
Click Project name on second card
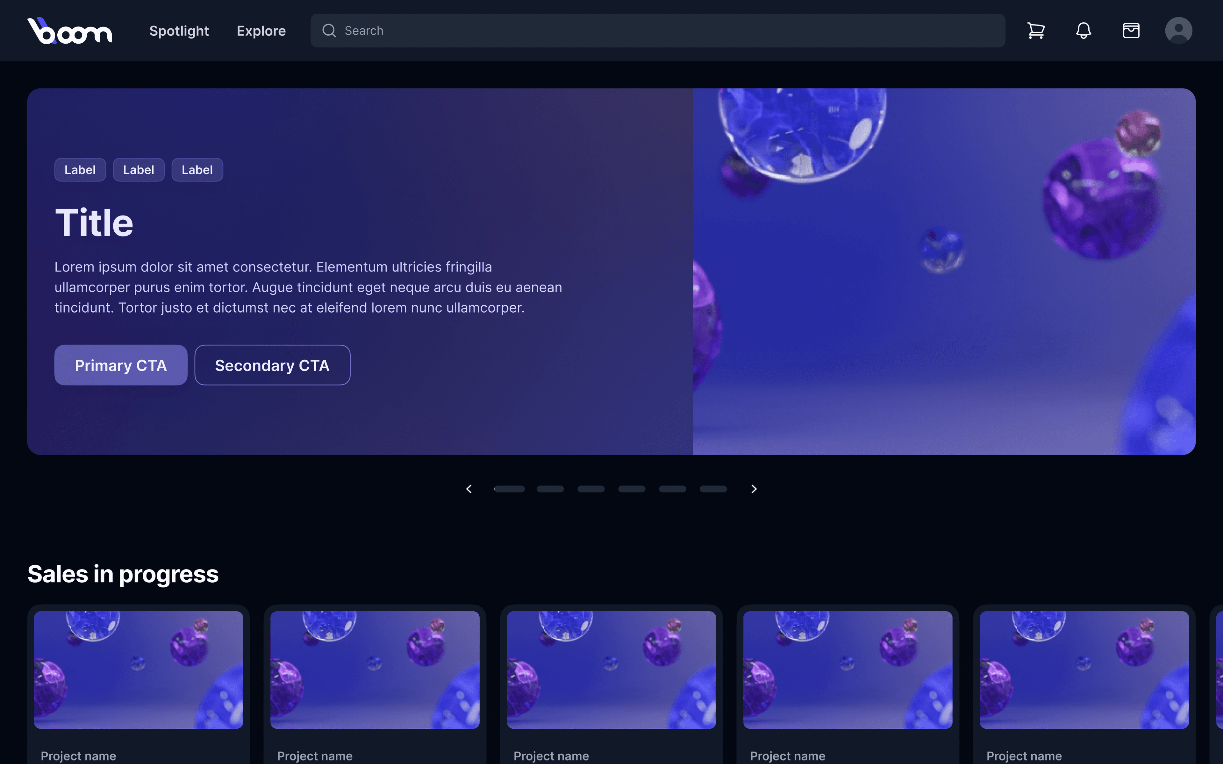(x=315, y=756)
